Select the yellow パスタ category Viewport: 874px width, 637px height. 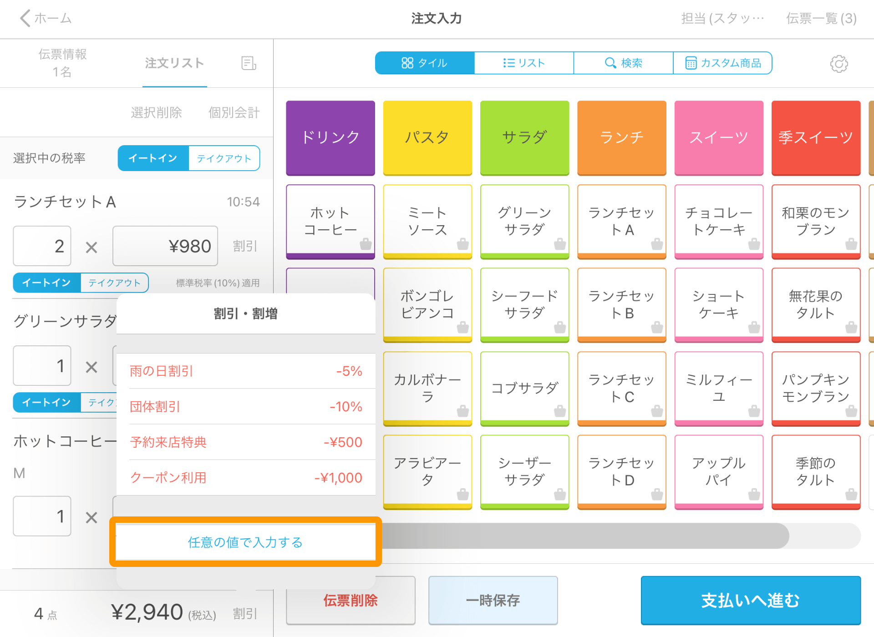point(427,138)
